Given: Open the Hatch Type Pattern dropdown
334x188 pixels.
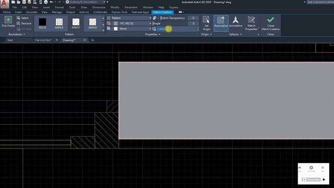Looking at the screenshot, I should click(x=131, y=18).
